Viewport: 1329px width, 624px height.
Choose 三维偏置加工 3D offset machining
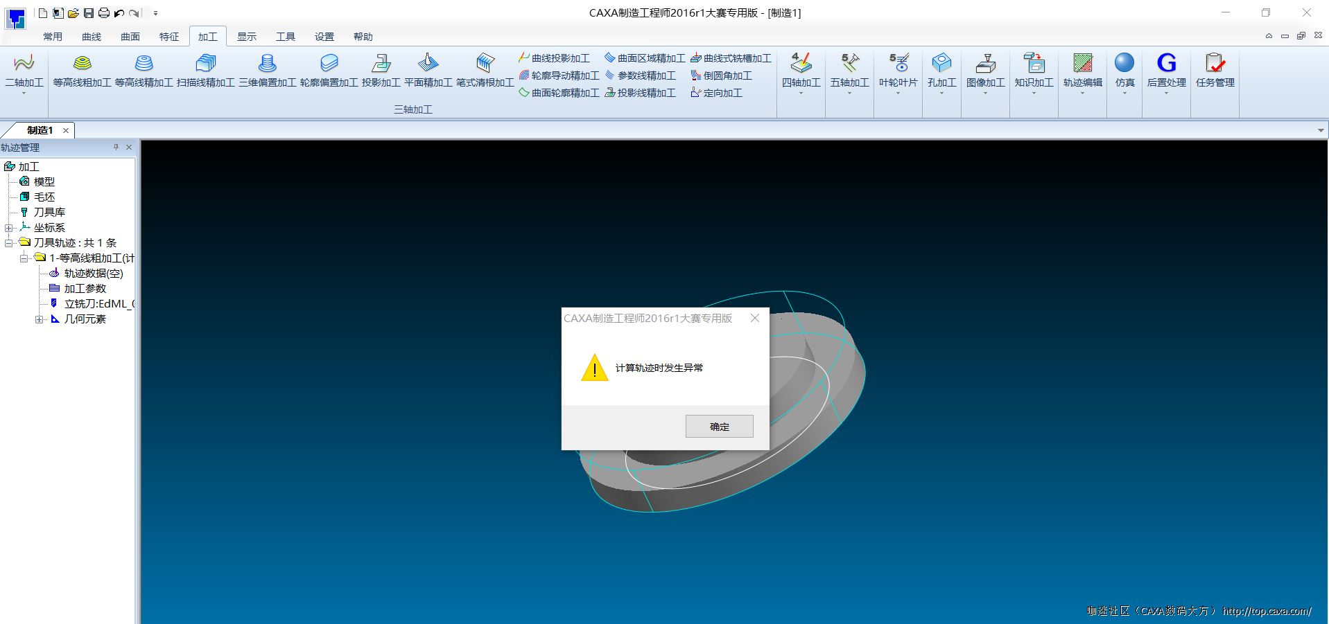click(267, 71)
